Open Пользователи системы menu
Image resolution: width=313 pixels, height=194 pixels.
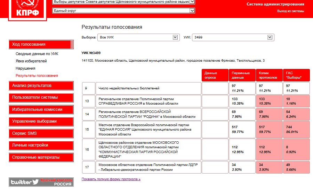point(41,98)
